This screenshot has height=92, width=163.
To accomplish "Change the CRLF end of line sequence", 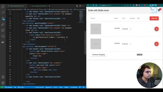I will (61, 87).
